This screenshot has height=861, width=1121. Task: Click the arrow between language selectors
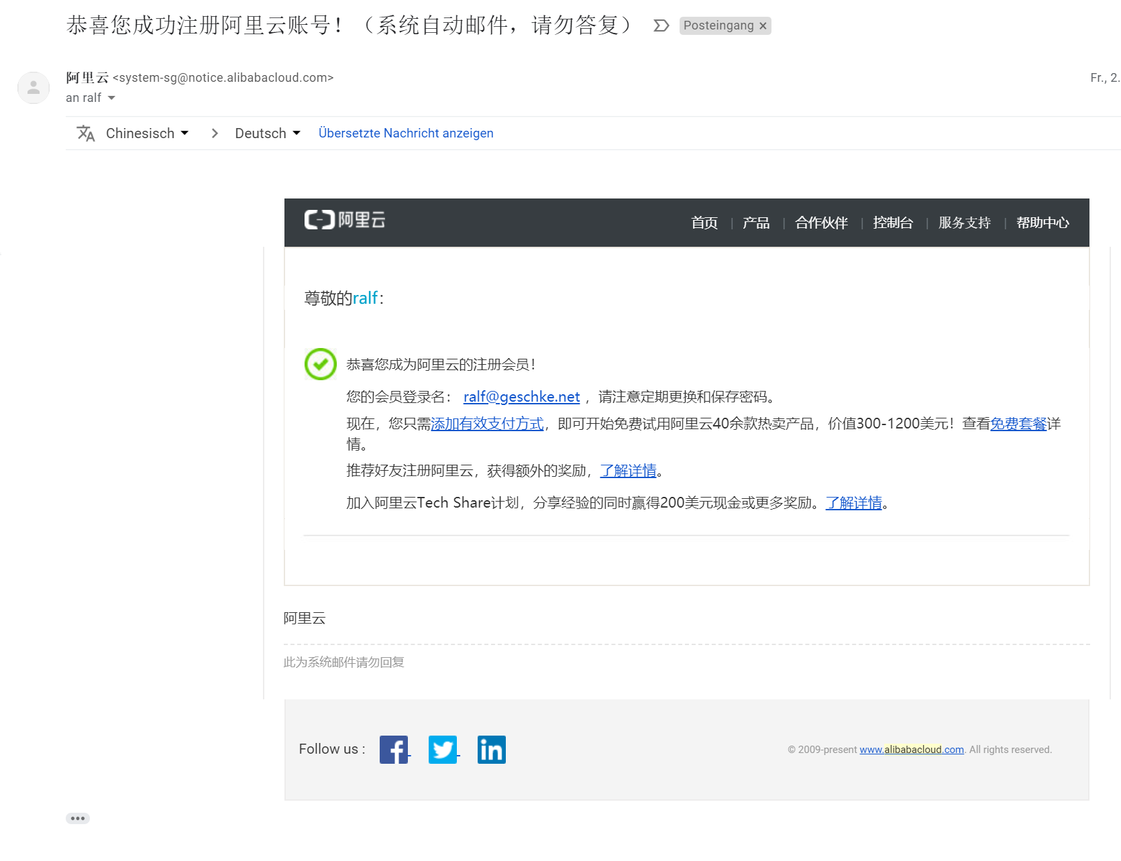(215, 133)
